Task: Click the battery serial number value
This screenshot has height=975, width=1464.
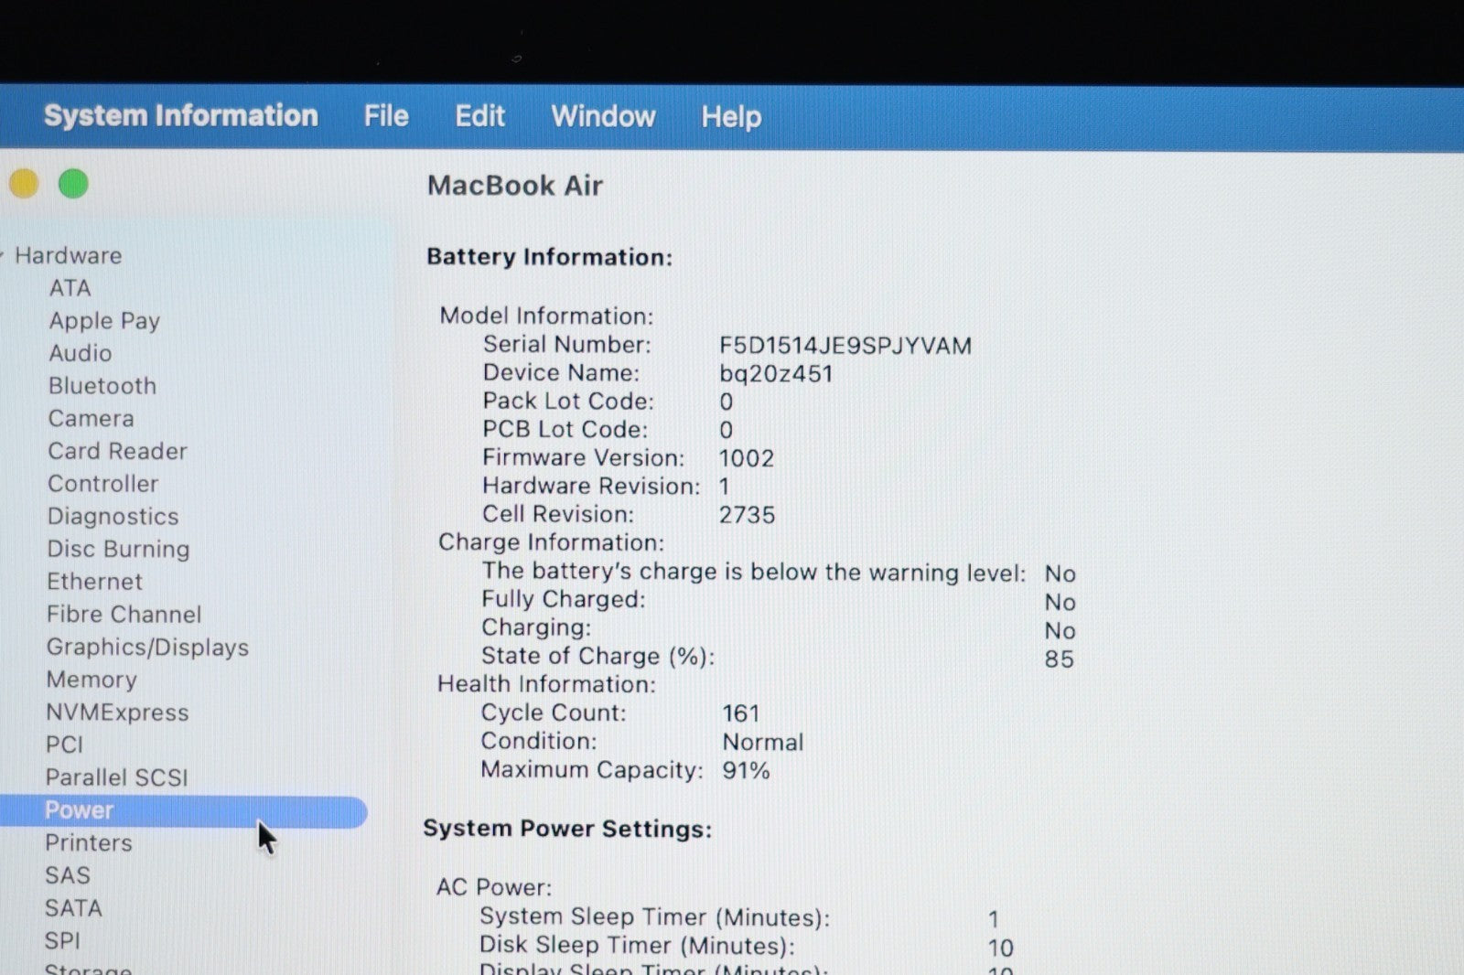Action: 845,346
